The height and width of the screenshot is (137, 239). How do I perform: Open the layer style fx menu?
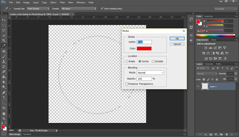point(206,135)
